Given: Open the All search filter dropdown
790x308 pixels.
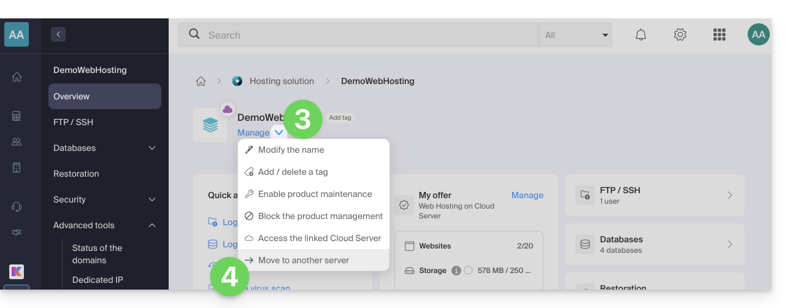Looking at the screenshot, I should 575,35.
